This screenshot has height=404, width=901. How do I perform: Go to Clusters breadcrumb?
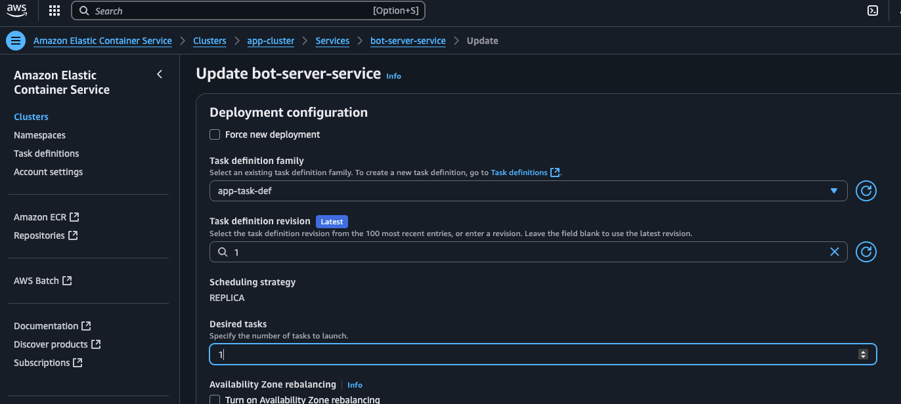209,41
